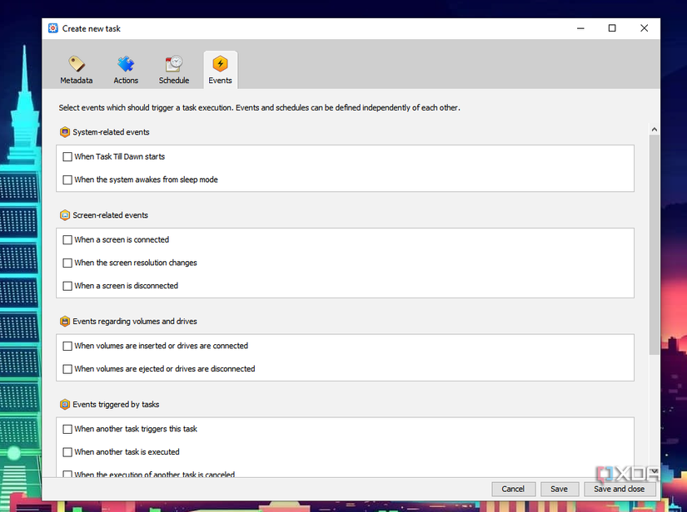This screenshot has width=687, height=512.
Task: Click the Save button
Action: [559, 489]
